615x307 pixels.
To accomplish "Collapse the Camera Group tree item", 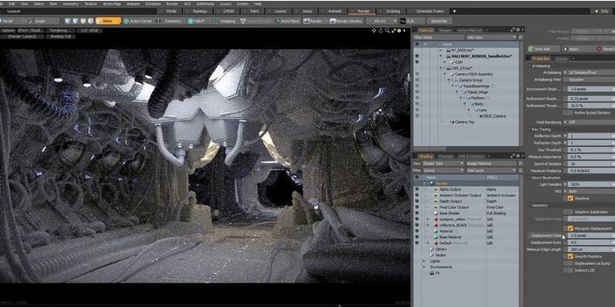I will point(449,80).
